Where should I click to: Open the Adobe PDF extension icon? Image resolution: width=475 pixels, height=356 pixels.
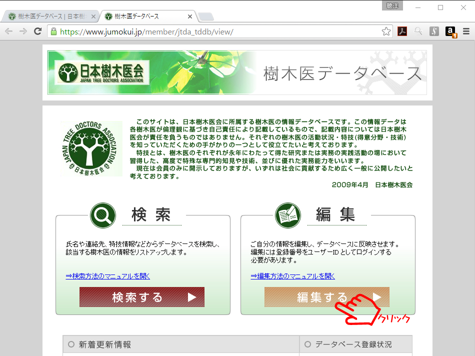coord(402,31)
